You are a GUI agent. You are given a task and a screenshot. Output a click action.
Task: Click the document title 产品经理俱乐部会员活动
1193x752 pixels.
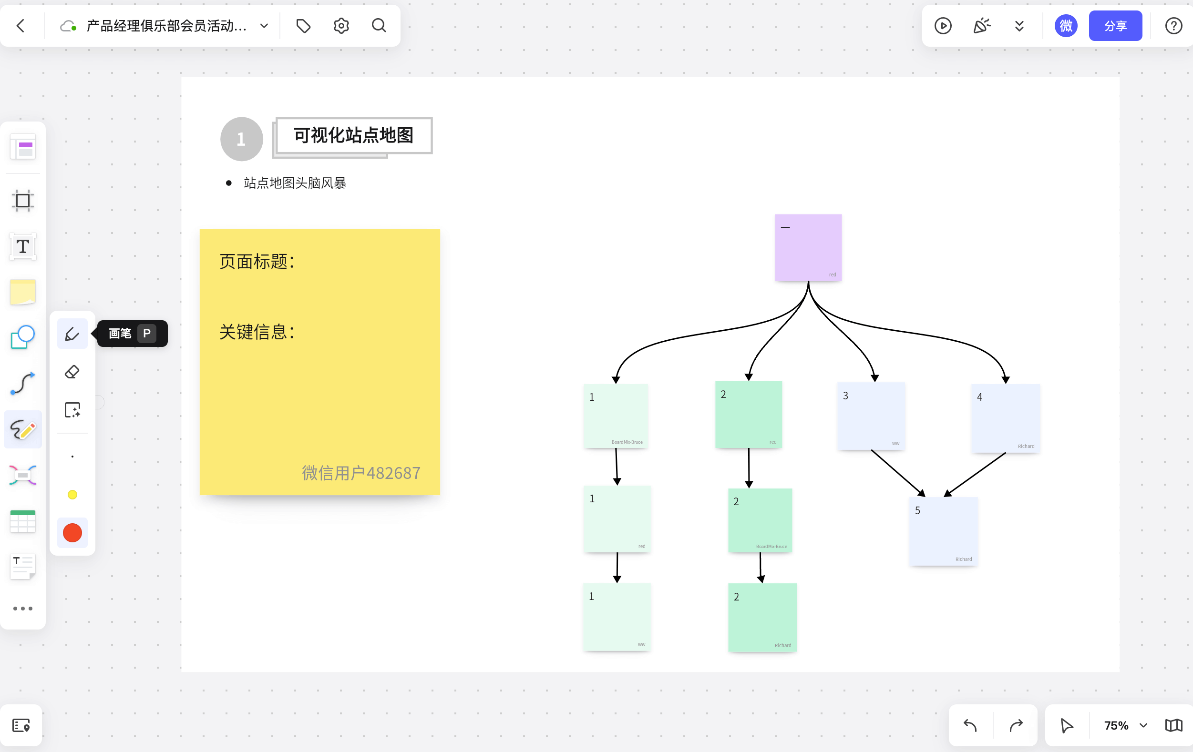(x=166, y=26)
